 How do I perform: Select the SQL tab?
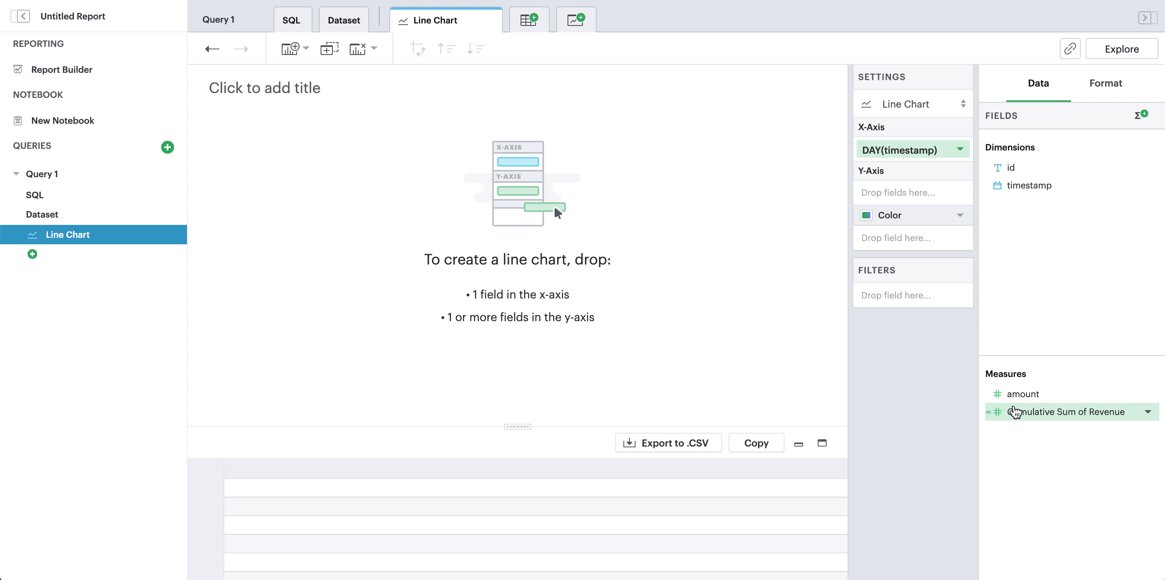click(291, 20)
